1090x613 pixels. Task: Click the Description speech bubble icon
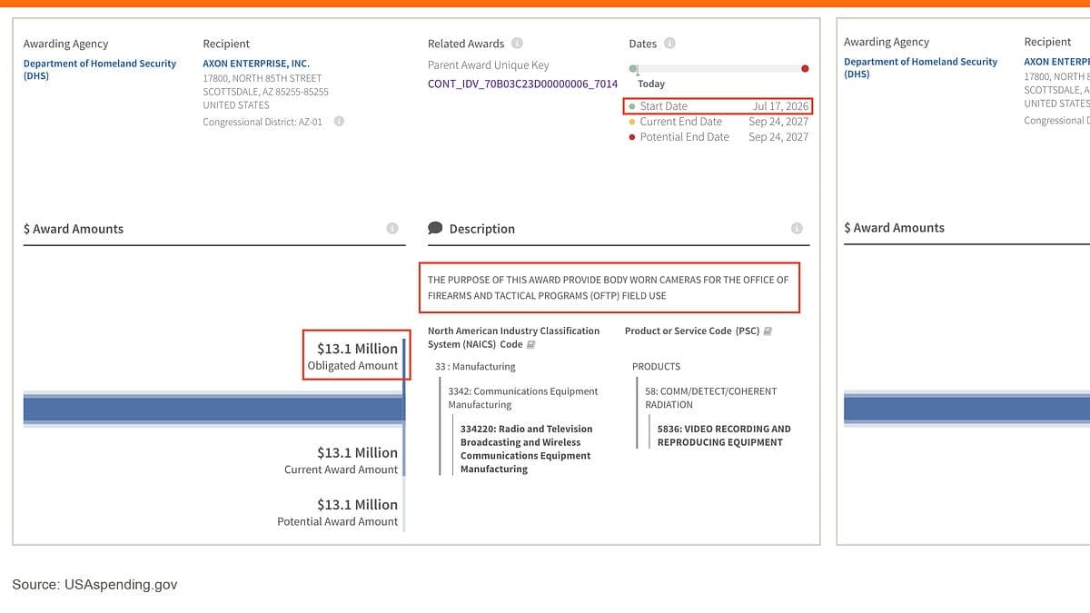click(x=435, y=229)
